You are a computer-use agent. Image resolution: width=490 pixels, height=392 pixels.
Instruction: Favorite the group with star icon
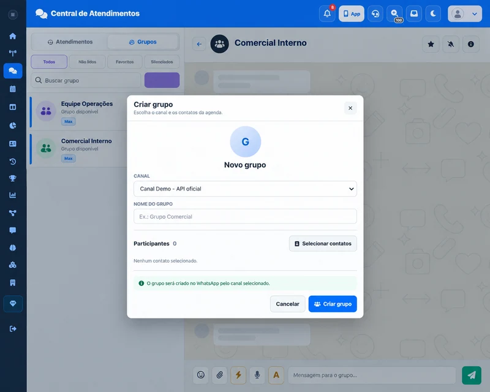431,44
